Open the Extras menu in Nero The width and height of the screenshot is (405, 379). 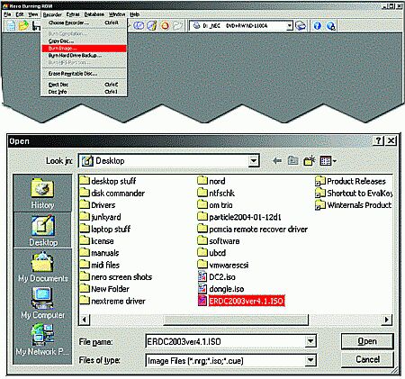coord(73,14)
